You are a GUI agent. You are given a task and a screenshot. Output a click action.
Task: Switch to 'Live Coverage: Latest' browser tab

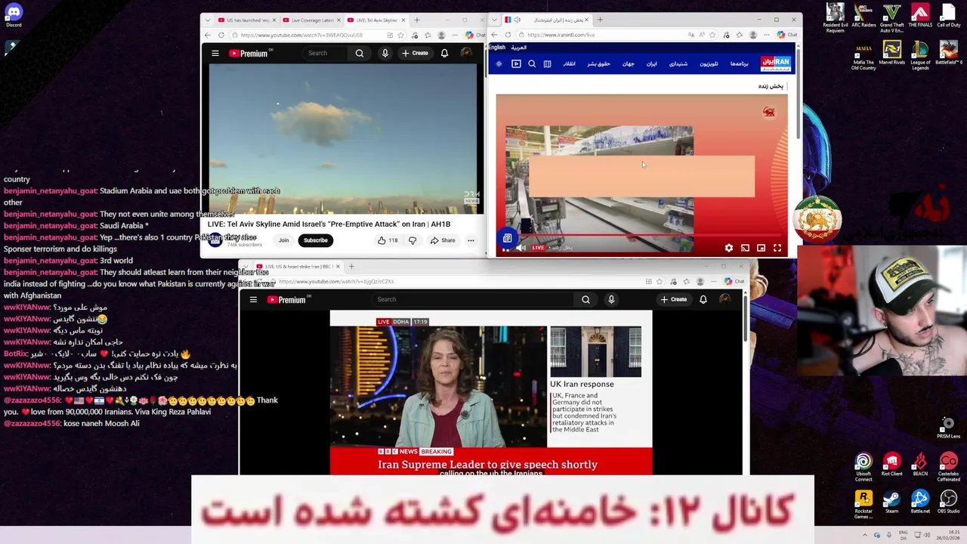tap(311, 20)
